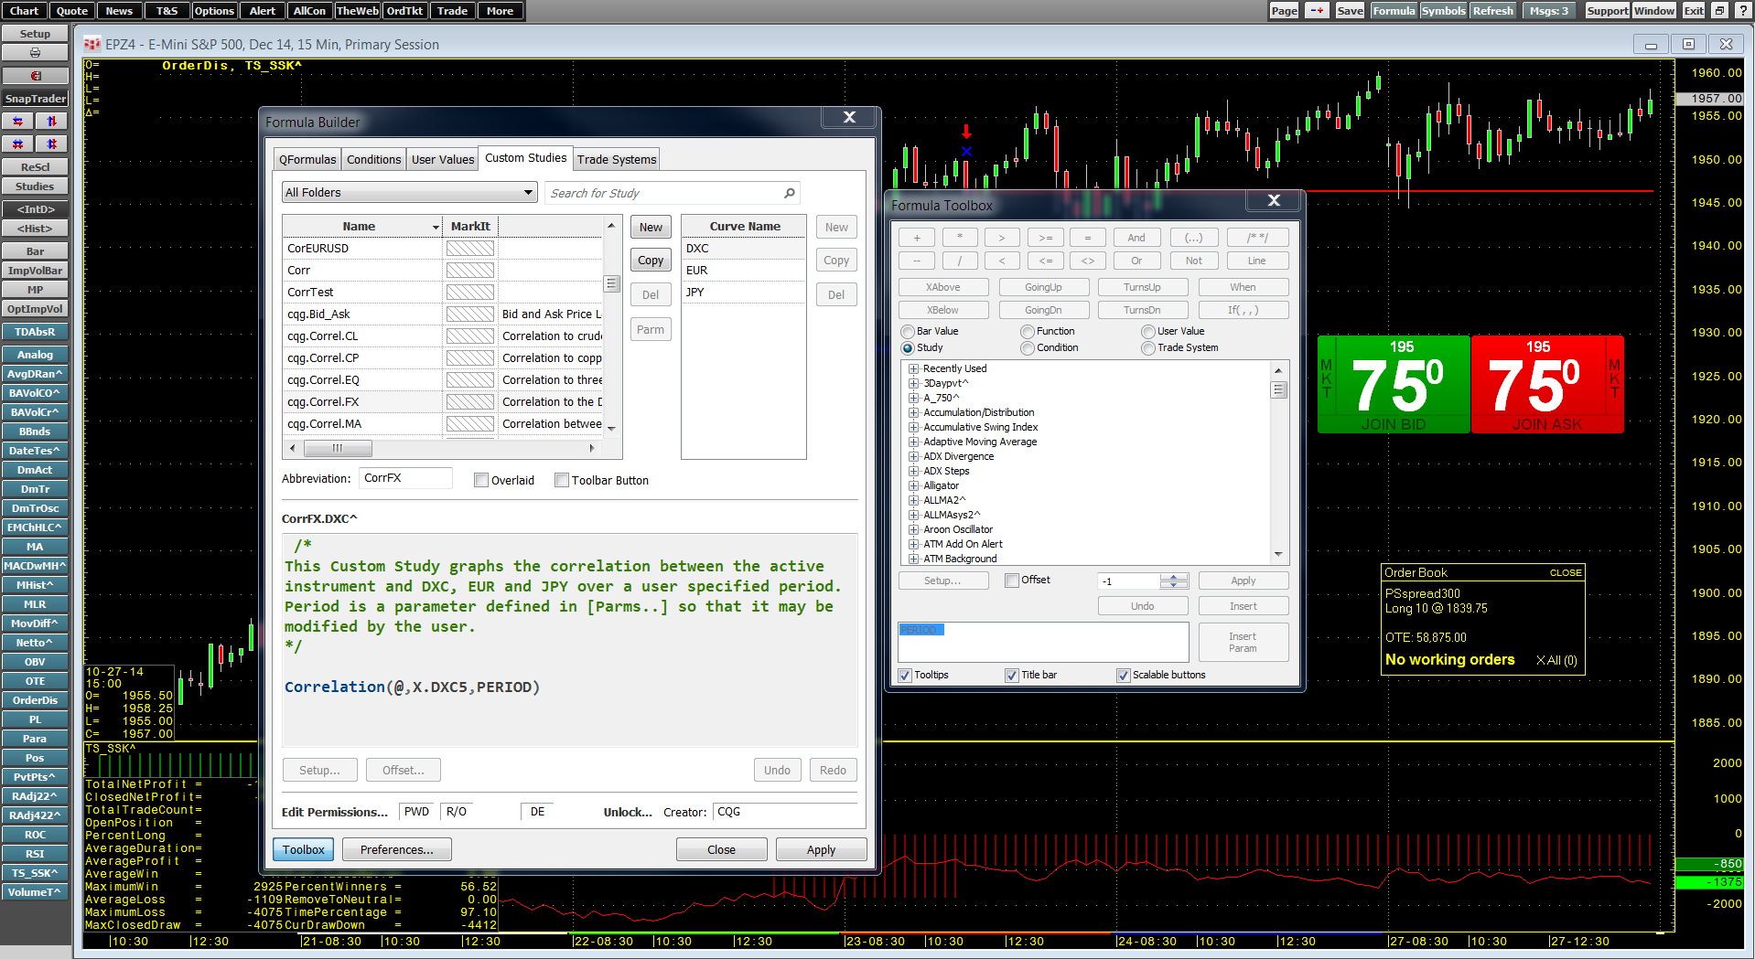Screen dimensions: 1755x959
Task: Select the Function radio button
Action: (1028, 332)
